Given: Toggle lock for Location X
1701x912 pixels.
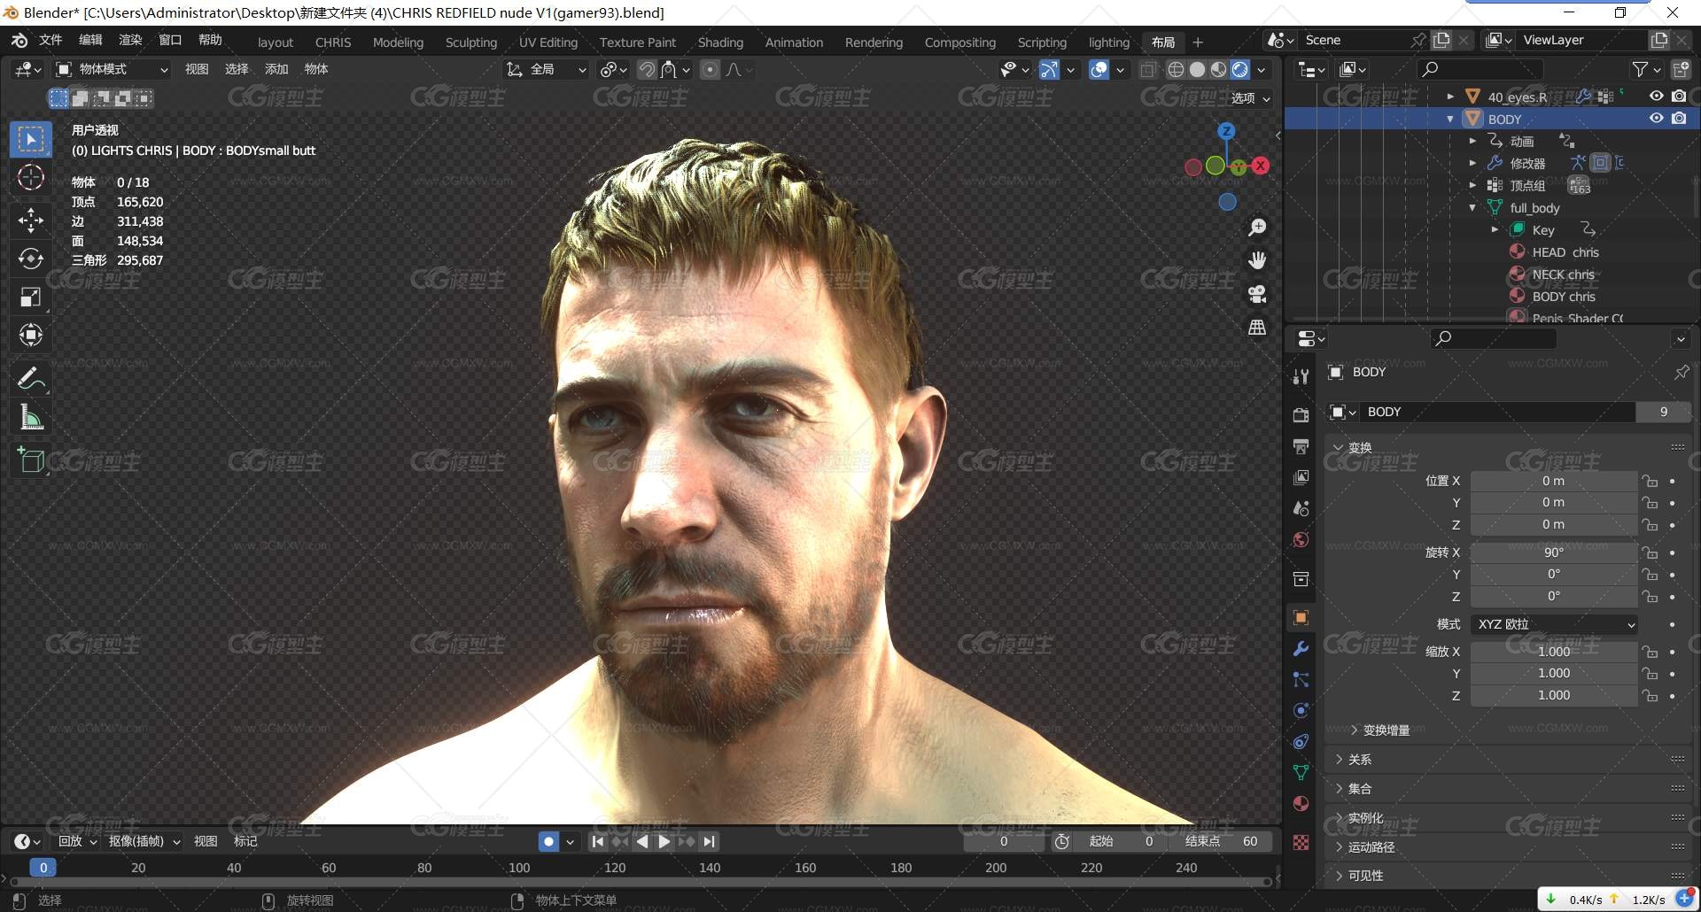Looking at the screenshot, I should click(x=1650, y=481).
